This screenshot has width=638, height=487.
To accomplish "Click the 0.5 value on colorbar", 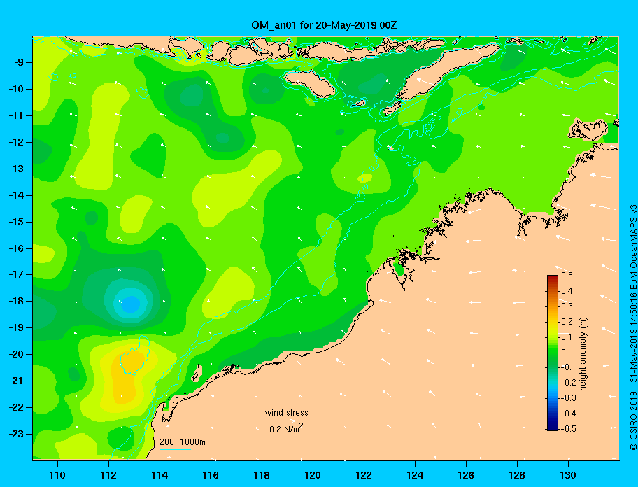I will point(567,276).
